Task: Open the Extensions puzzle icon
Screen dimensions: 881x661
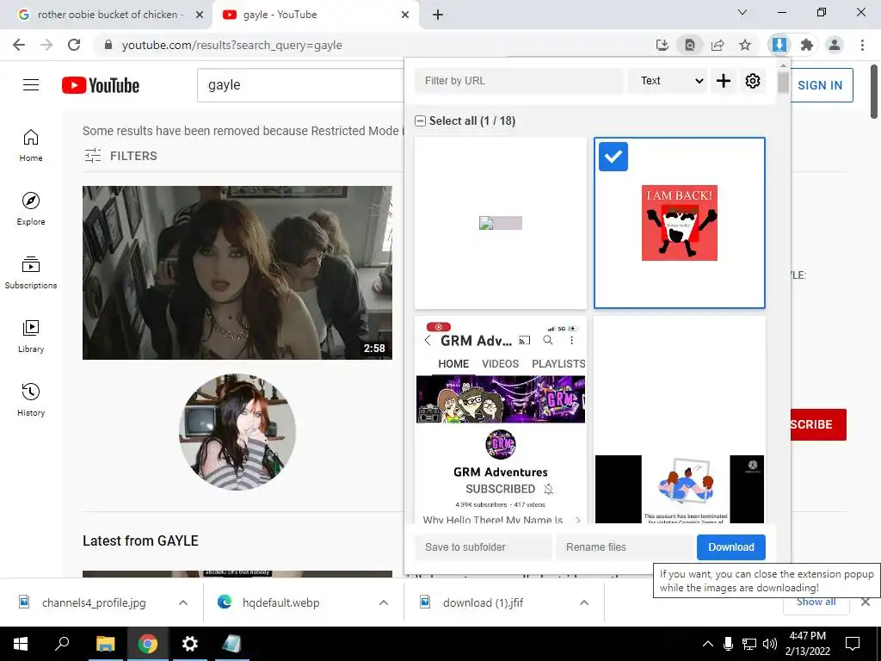Action: point(807,45)
